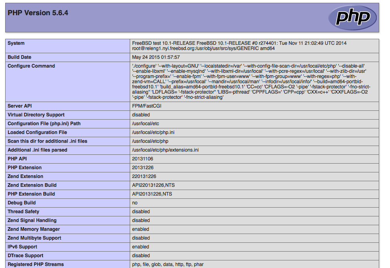The width and height of the screenshot is (390, 268).
Task: Select DTrace Support 'disabled' value
Action: click(141, 256)
